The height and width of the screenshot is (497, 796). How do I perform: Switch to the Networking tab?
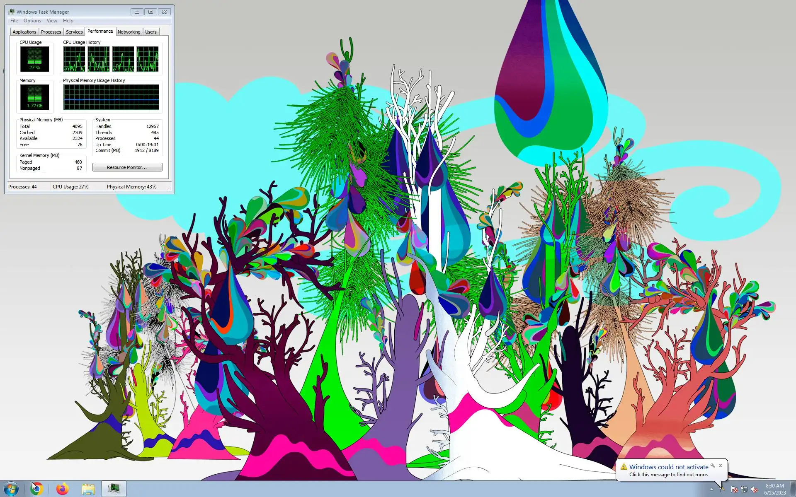129,32
